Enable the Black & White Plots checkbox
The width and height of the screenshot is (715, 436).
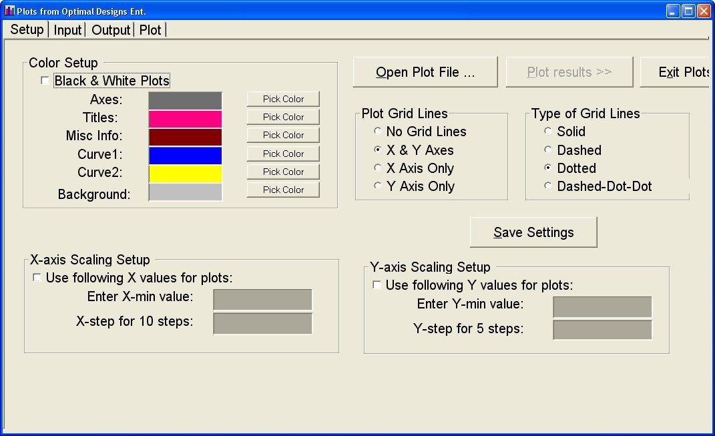click(x=45, y=81)
